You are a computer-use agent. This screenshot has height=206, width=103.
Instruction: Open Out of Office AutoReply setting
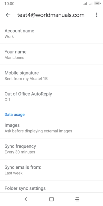(x=51, y=96)
